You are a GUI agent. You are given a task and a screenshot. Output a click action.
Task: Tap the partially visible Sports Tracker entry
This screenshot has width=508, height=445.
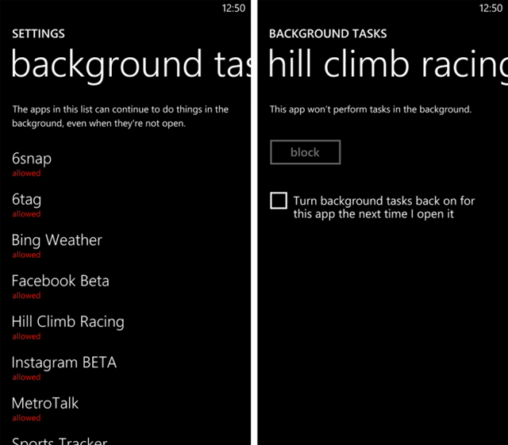point(60,440)
